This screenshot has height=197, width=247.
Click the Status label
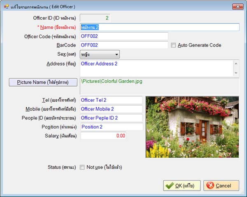tap(62, 167)
